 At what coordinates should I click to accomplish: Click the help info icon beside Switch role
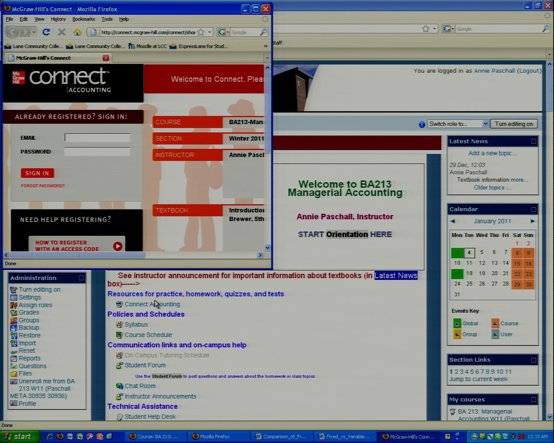click(x=422, y=124)
